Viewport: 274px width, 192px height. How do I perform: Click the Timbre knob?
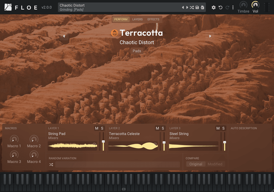coord(244,5)
